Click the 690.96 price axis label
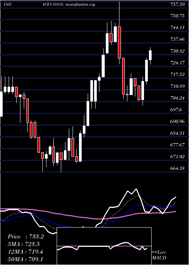Screen dimensions: 189x265 pyautogui.click(x=177, y=122)
